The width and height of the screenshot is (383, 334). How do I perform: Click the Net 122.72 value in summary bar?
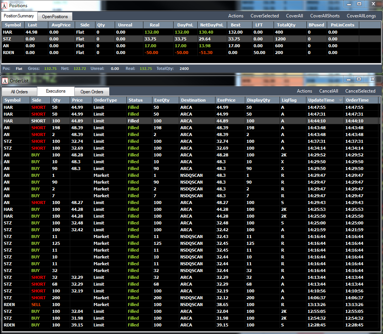click(x=80, y=69)
